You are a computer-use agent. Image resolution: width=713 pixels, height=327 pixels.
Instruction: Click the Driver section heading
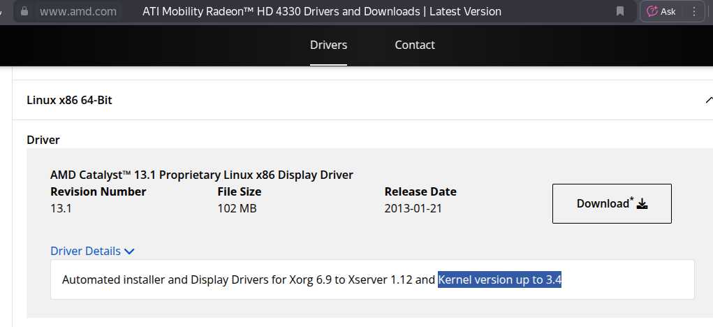tap(43, 140)
